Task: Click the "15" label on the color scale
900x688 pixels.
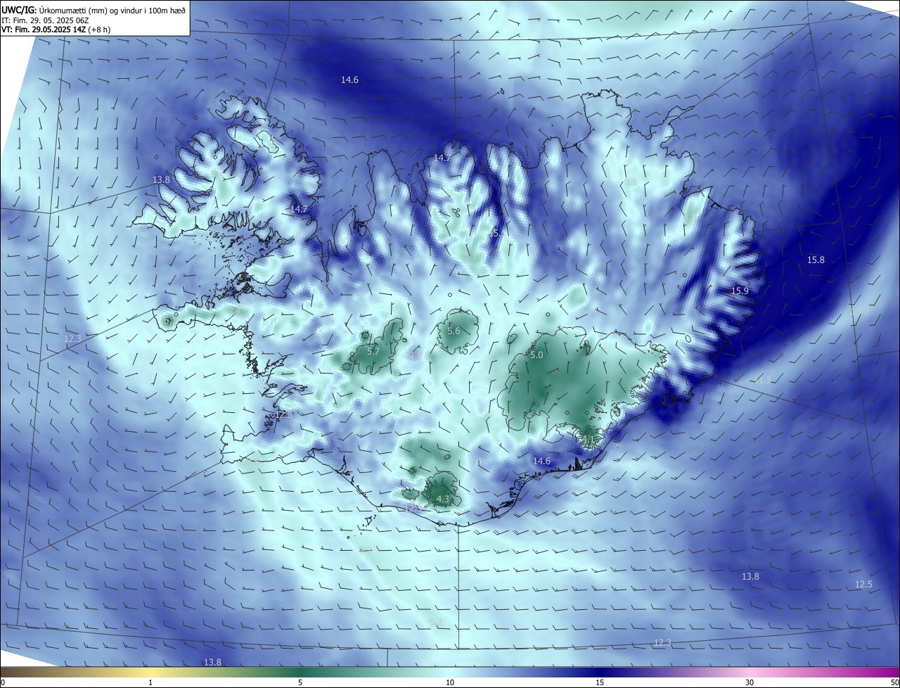Action: (600, 682)
